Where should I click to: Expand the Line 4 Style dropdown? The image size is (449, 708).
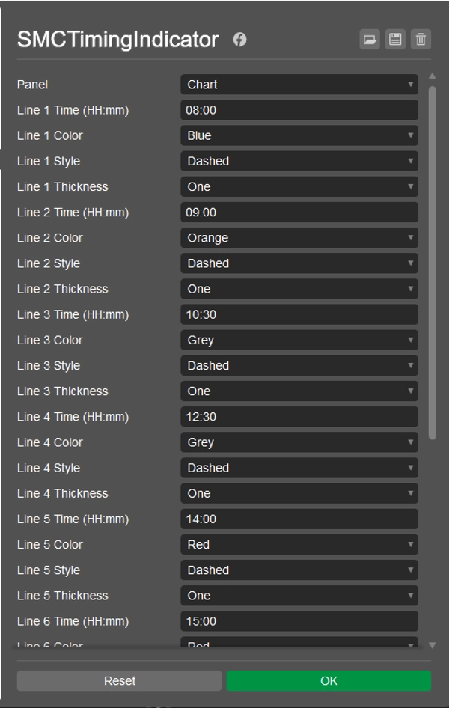(x=299, y=468)
